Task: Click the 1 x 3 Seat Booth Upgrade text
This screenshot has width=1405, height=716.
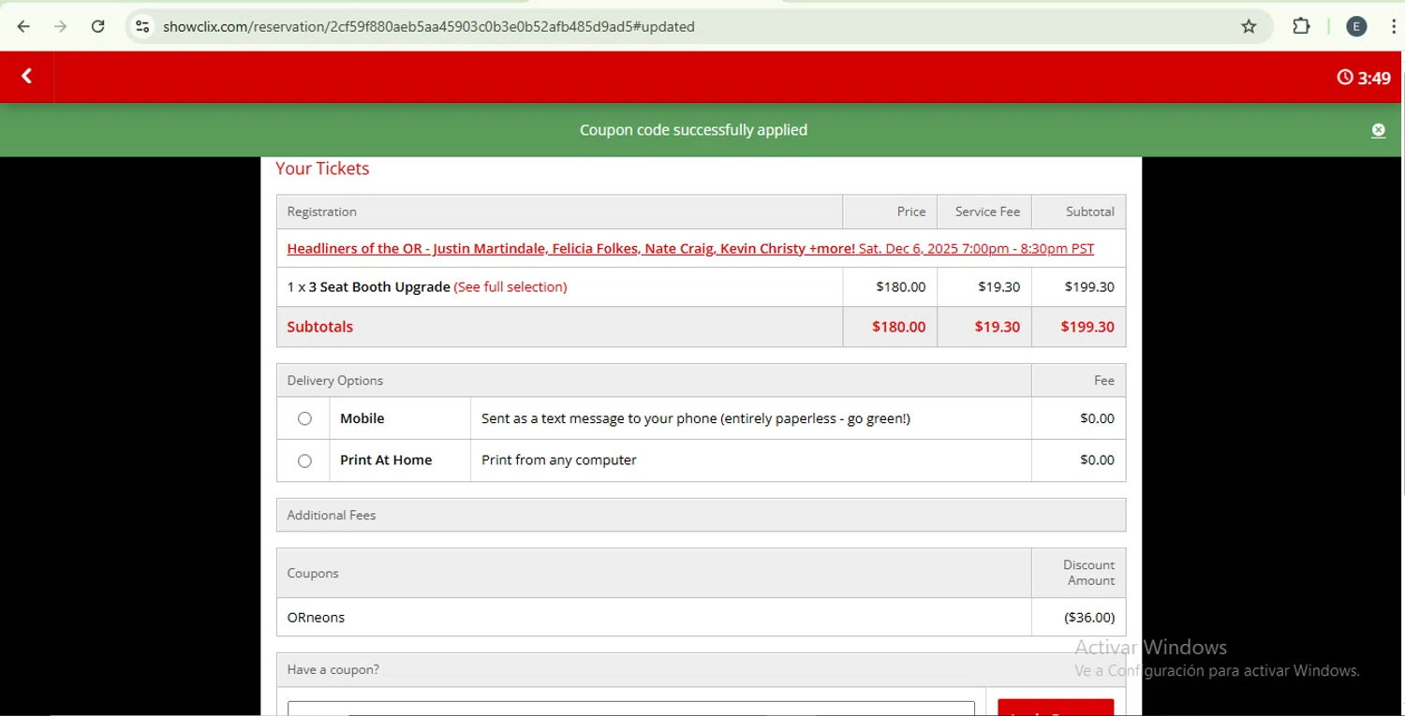Action: [x=368, y=287]
